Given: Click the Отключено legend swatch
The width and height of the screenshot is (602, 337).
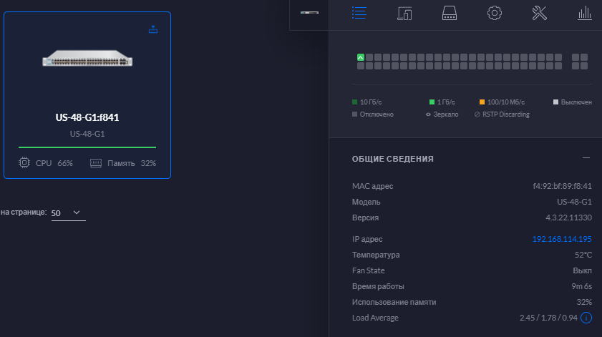Looking at the screenshot, I should pyautogui.click(x=355, y=114).
